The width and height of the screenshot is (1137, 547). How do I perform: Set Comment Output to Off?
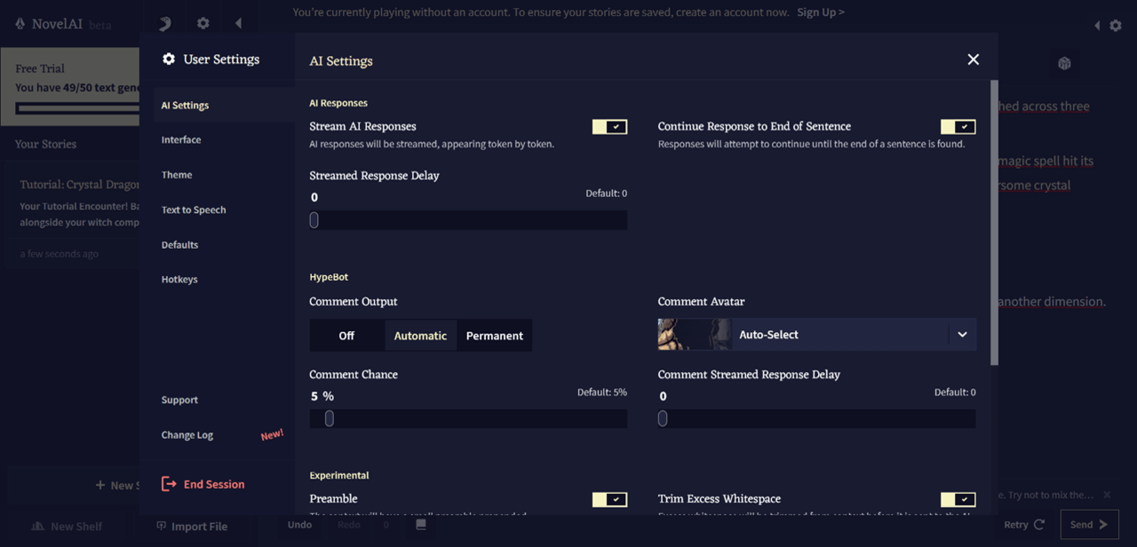click(x=346, y=336)
